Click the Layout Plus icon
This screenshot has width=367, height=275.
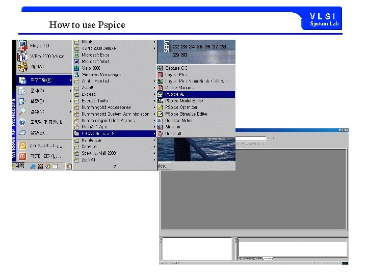160,74
